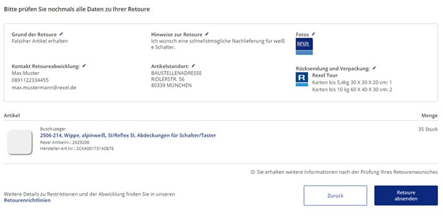The width and height of the screenshot is (443, 223).
Task: Edit the Grund der Retoure pencil icon
Action: [x=61, y=34]
